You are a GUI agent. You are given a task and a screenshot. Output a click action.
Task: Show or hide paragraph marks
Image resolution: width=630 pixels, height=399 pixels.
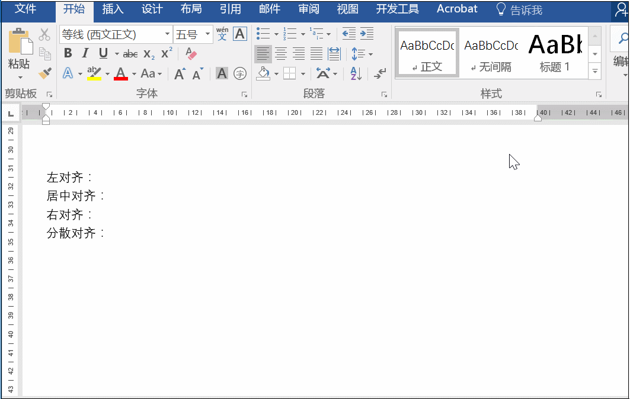380,73
